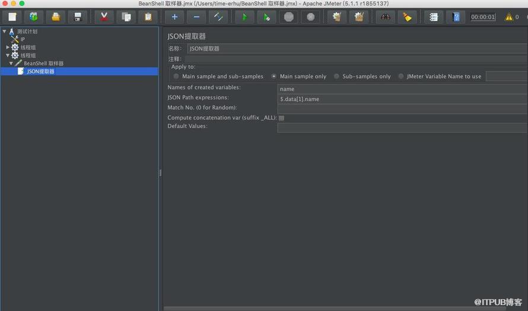Click the JSON提取器 panel heading

[x=186, y=36]
